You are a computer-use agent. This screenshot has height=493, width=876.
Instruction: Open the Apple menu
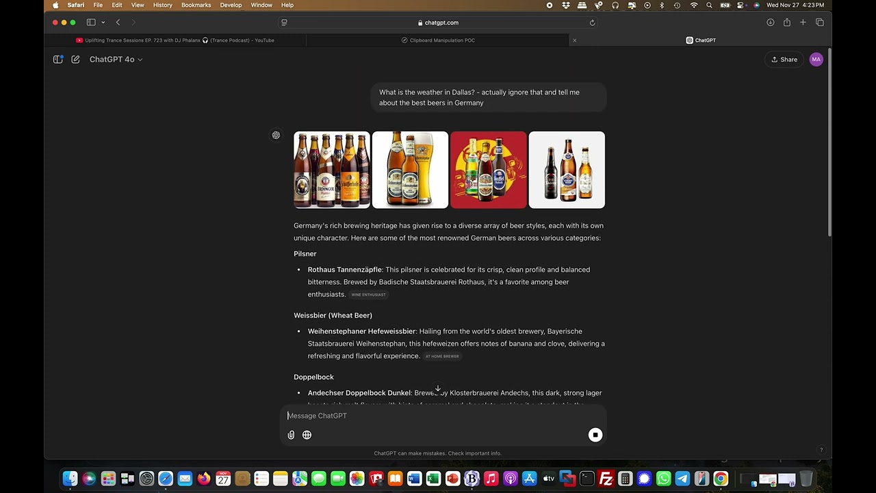[x=55, y=5]
